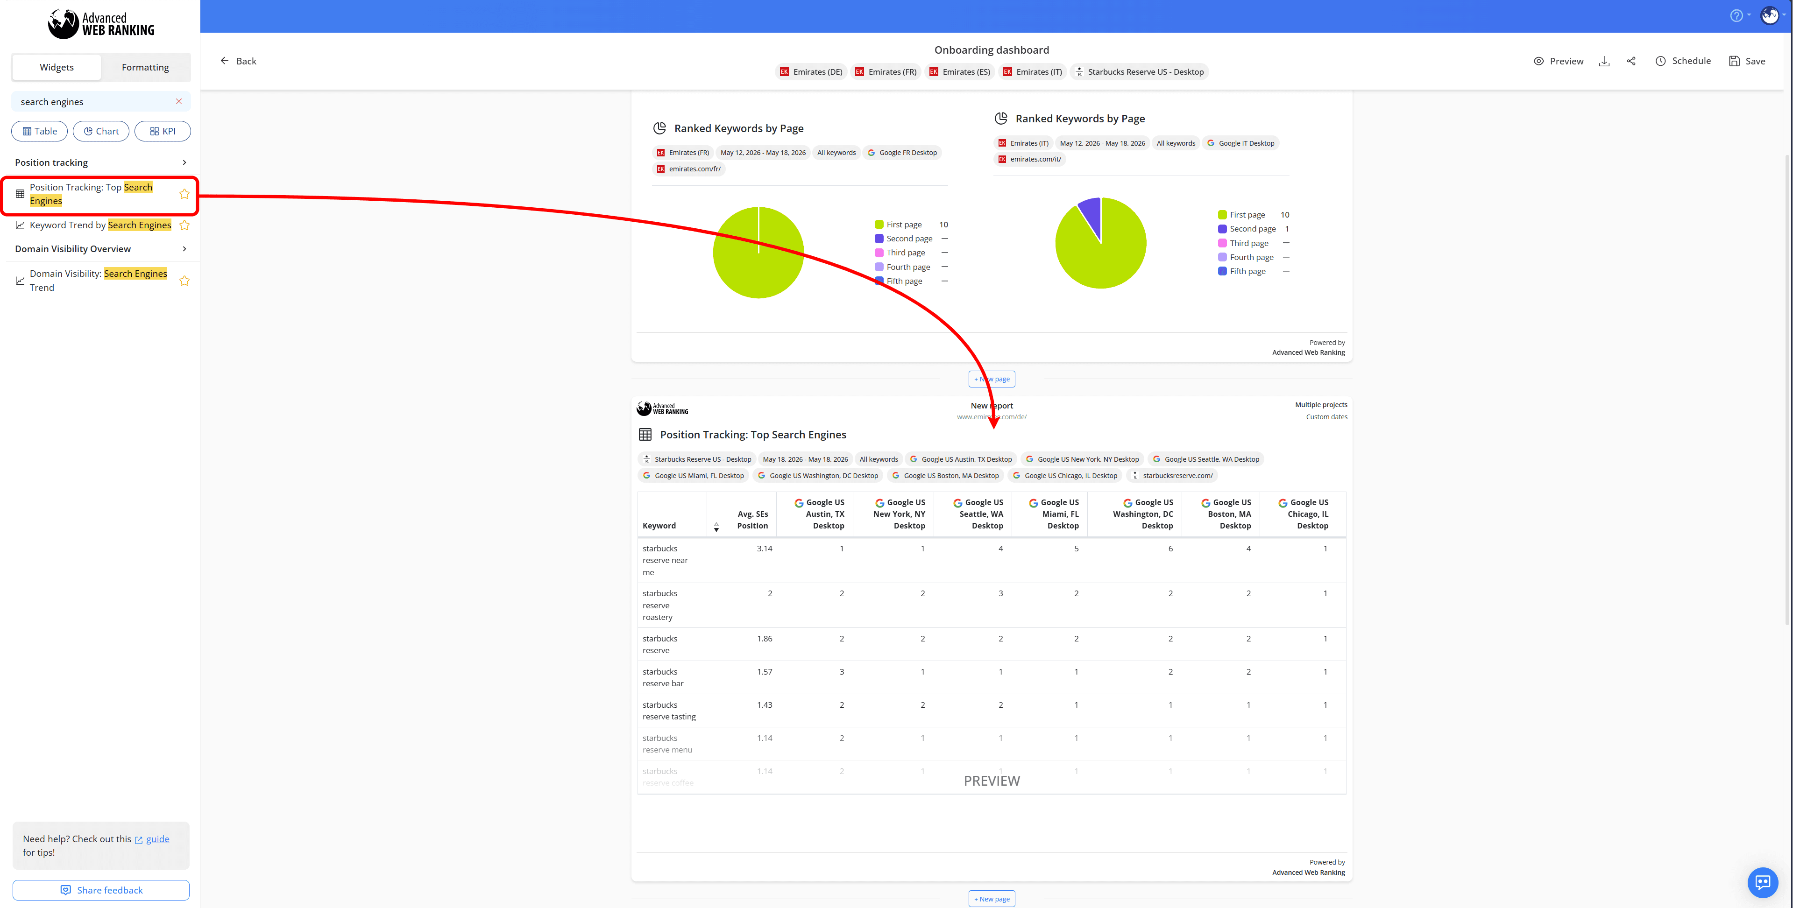Sort by the Keyword column arrow

[716, 528]
